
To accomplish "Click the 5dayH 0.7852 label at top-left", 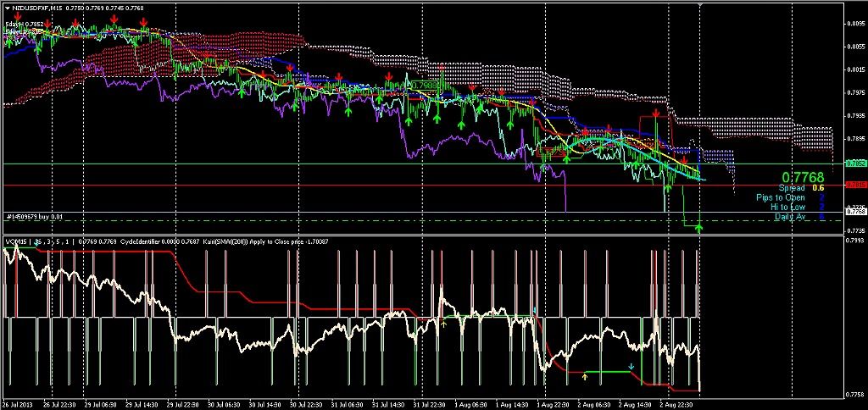I will tap(25, 25).
